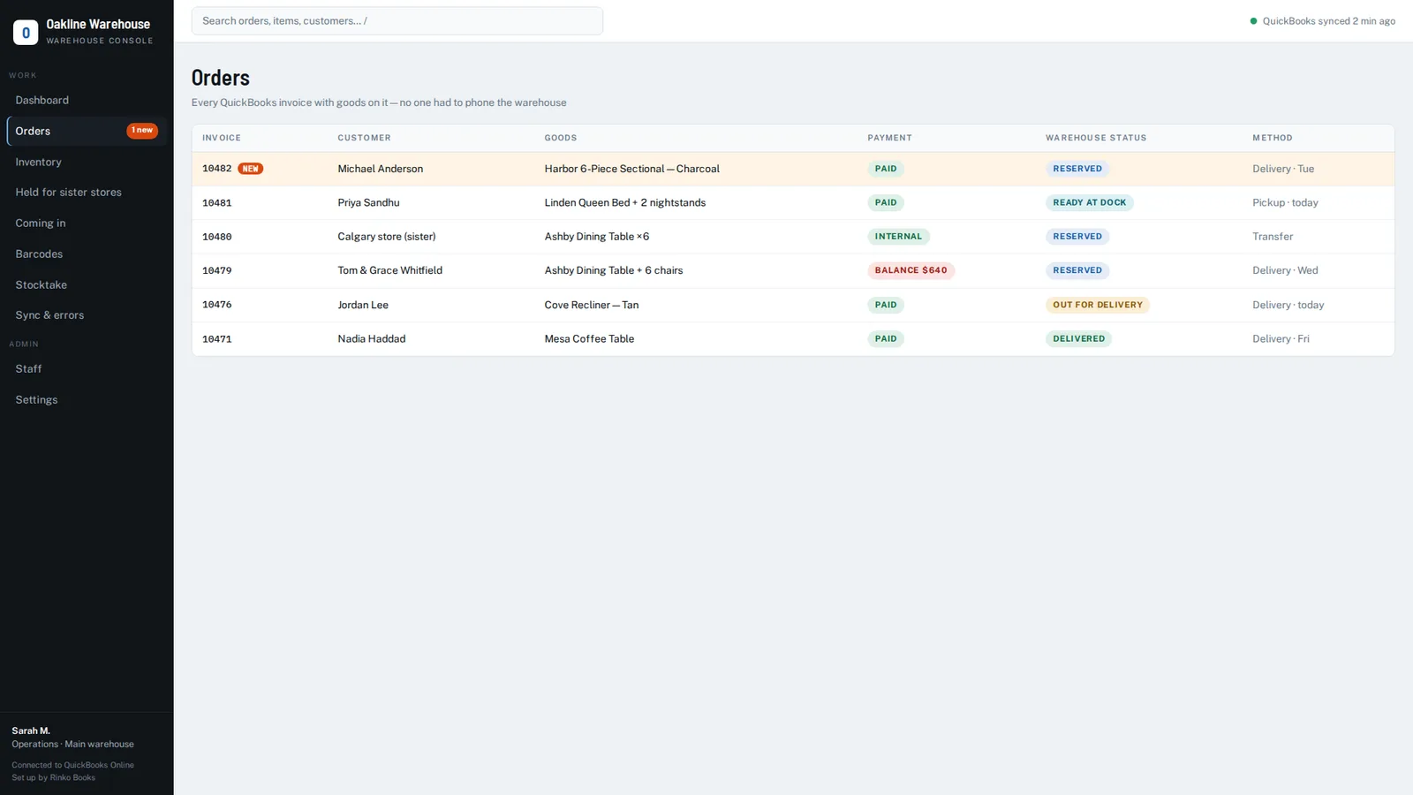Select customer Priya Sandhu
Screen dimensions: 1413x795
(368, 203)
